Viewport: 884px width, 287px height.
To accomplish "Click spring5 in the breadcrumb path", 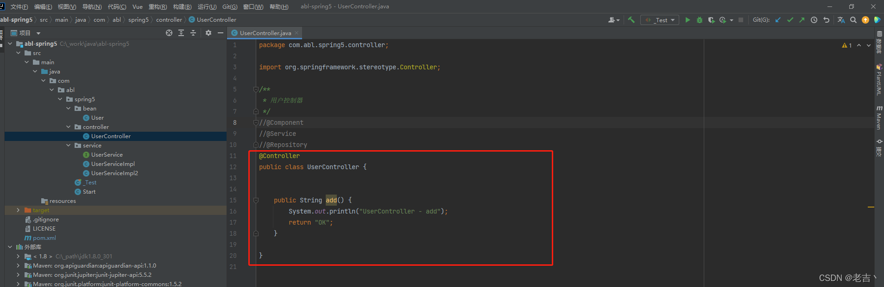I will [139, 20].
